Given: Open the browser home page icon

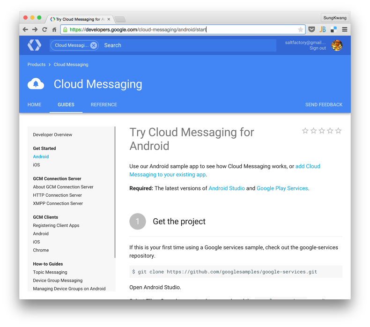Looking at the screenshot, I should point(54,30).
